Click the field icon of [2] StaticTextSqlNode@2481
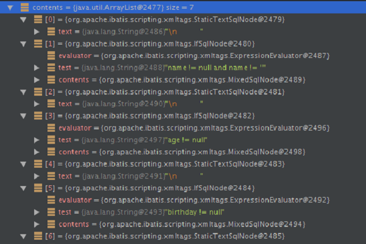This screenshot has width=366, height=244. (x=38, y=91)
